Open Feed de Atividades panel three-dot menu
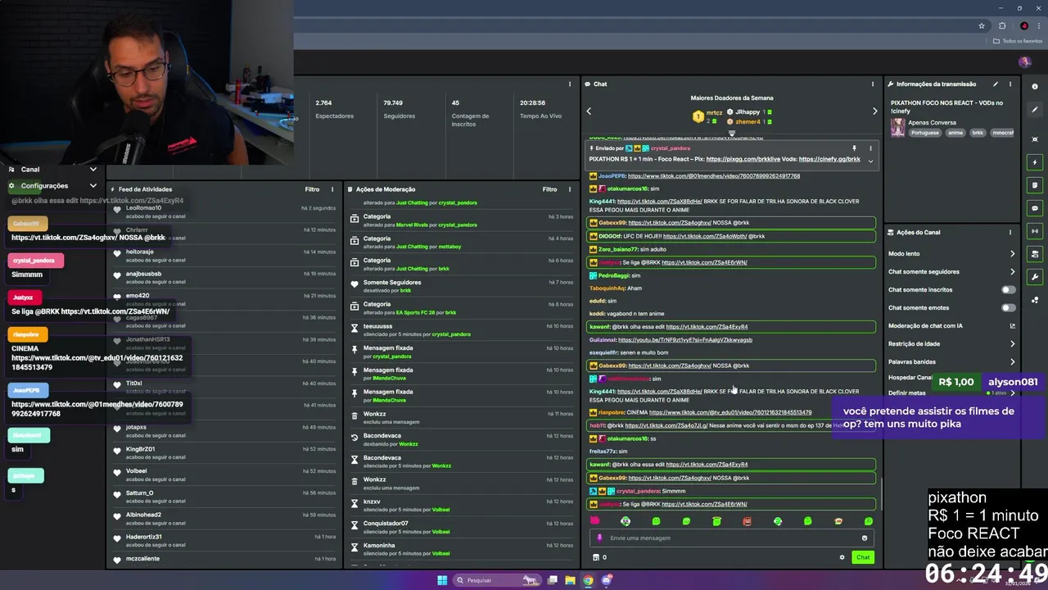This screenshot has height=590, width=1048. (x=332, y=189)
